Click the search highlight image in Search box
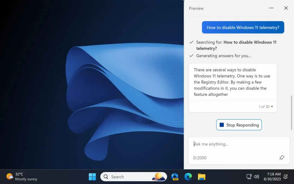The image size is (294, 184). point(159,177)
